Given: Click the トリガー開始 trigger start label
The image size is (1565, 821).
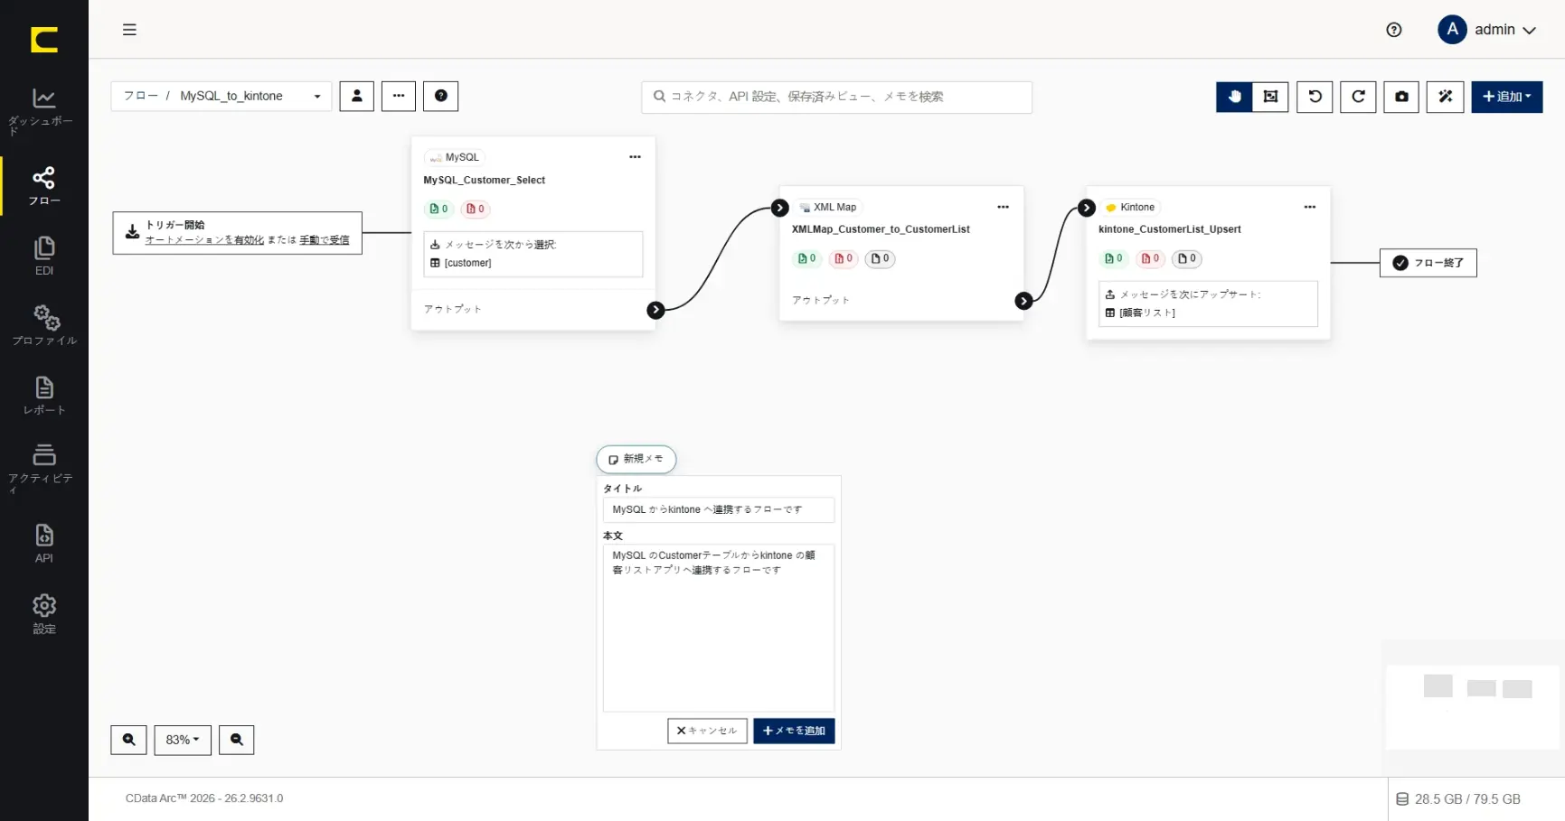Looking at the screenshot, I should pos(175,225).
